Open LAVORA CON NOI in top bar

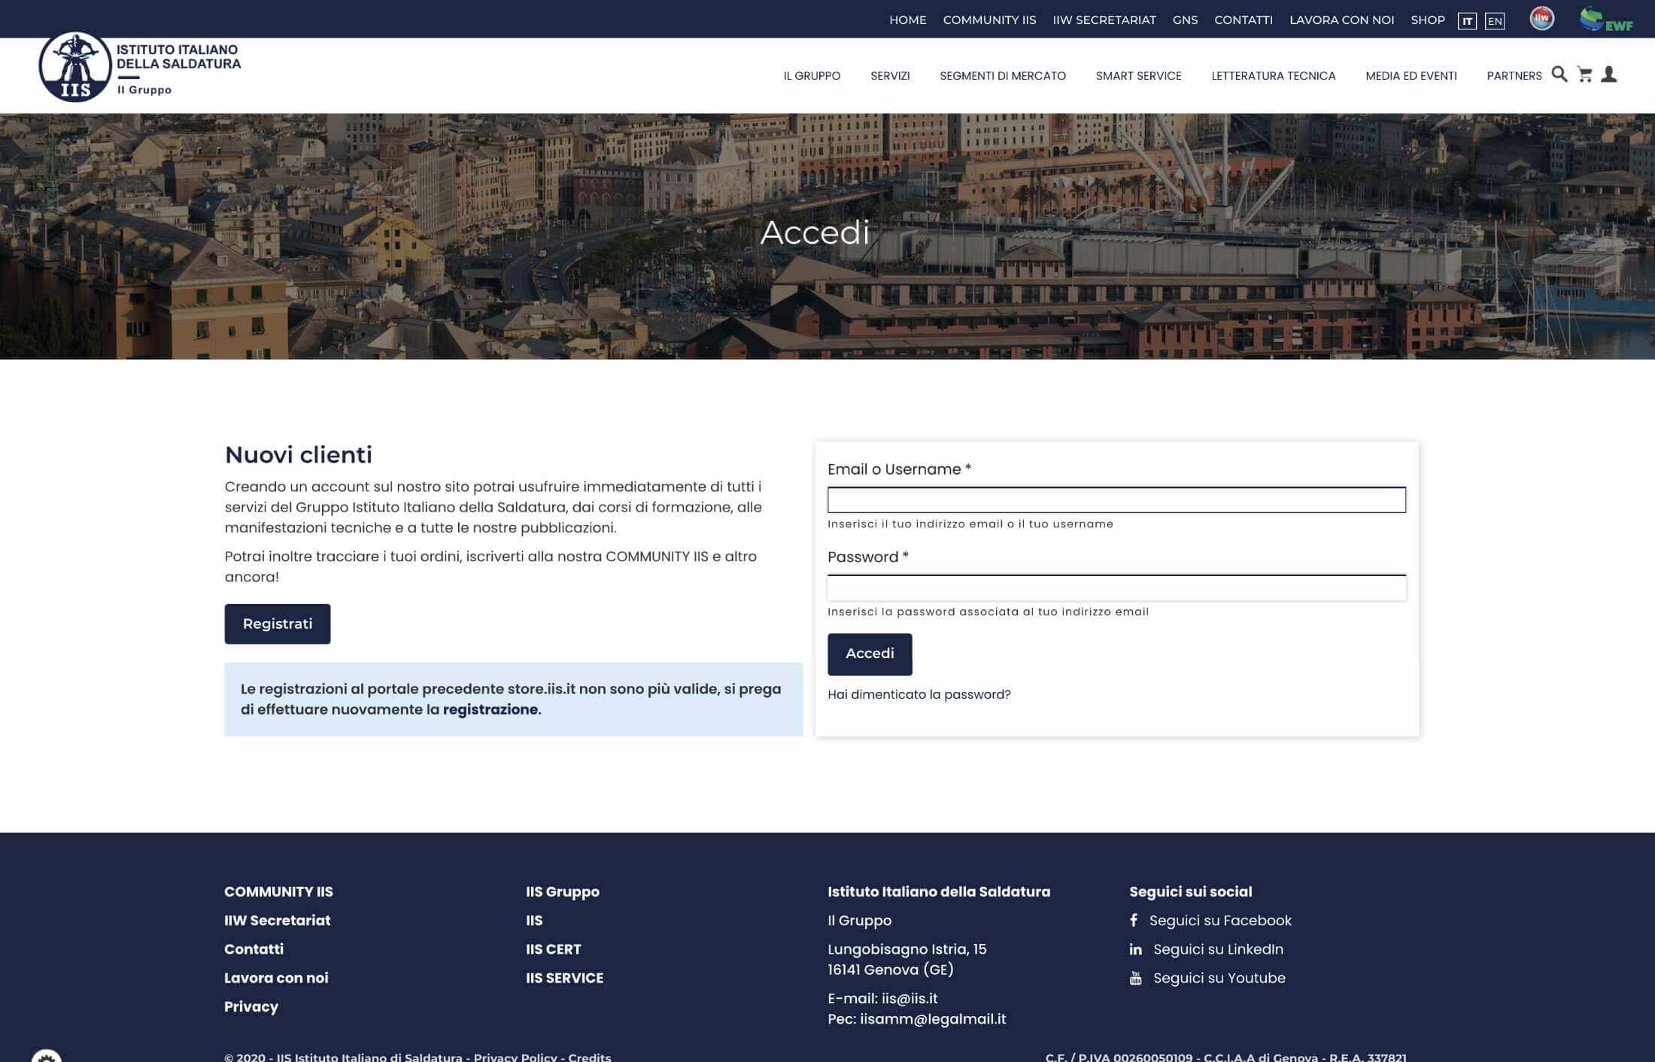point(1341,20)
